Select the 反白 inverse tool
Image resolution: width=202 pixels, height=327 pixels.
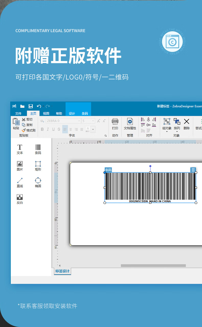(x=20, y=199)
